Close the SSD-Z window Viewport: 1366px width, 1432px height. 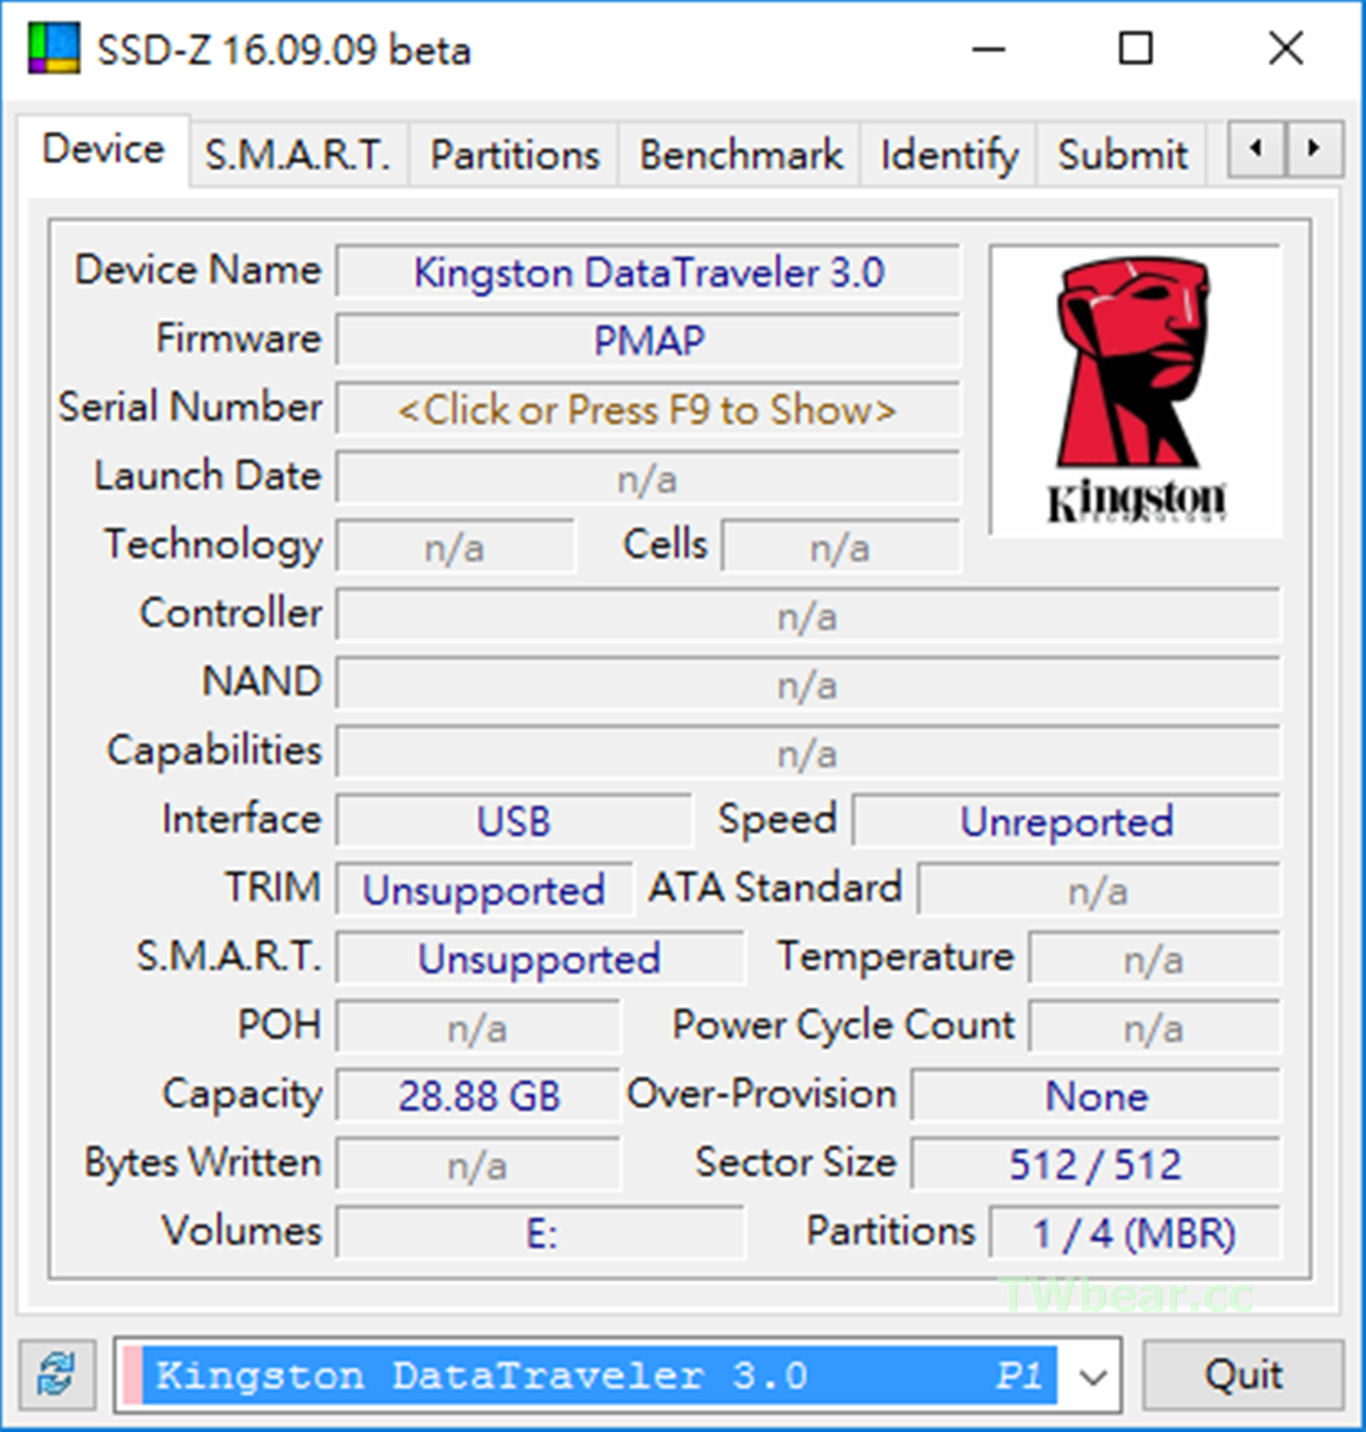pyautogui.click(x=1285, y=50)
